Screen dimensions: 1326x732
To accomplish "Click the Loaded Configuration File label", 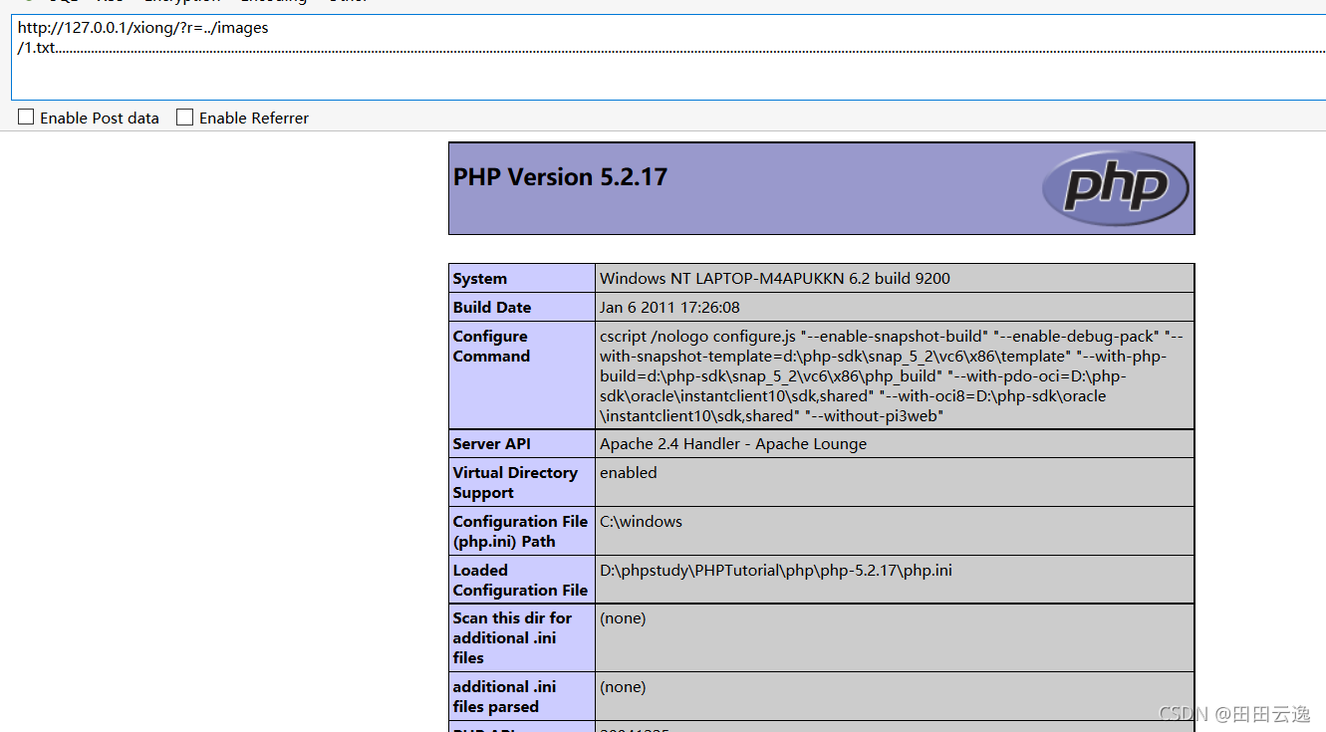I will (x=522, y=580).
